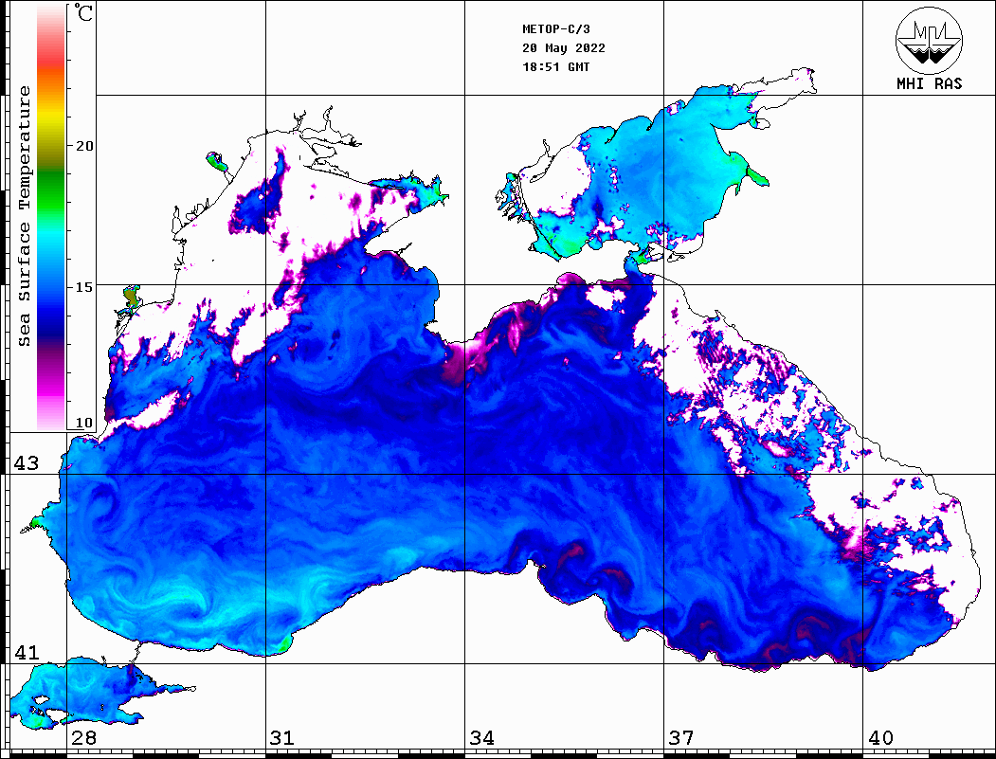Image resolution: width=996 pixels, height=759 pixels.
Task: Click the longitude label '31'
Action: pyautogui.click(x=282, y=737)
